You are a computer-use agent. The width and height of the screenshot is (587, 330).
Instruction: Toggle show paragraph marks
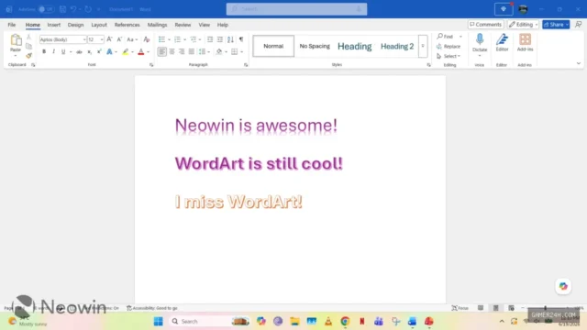(241, 39)
